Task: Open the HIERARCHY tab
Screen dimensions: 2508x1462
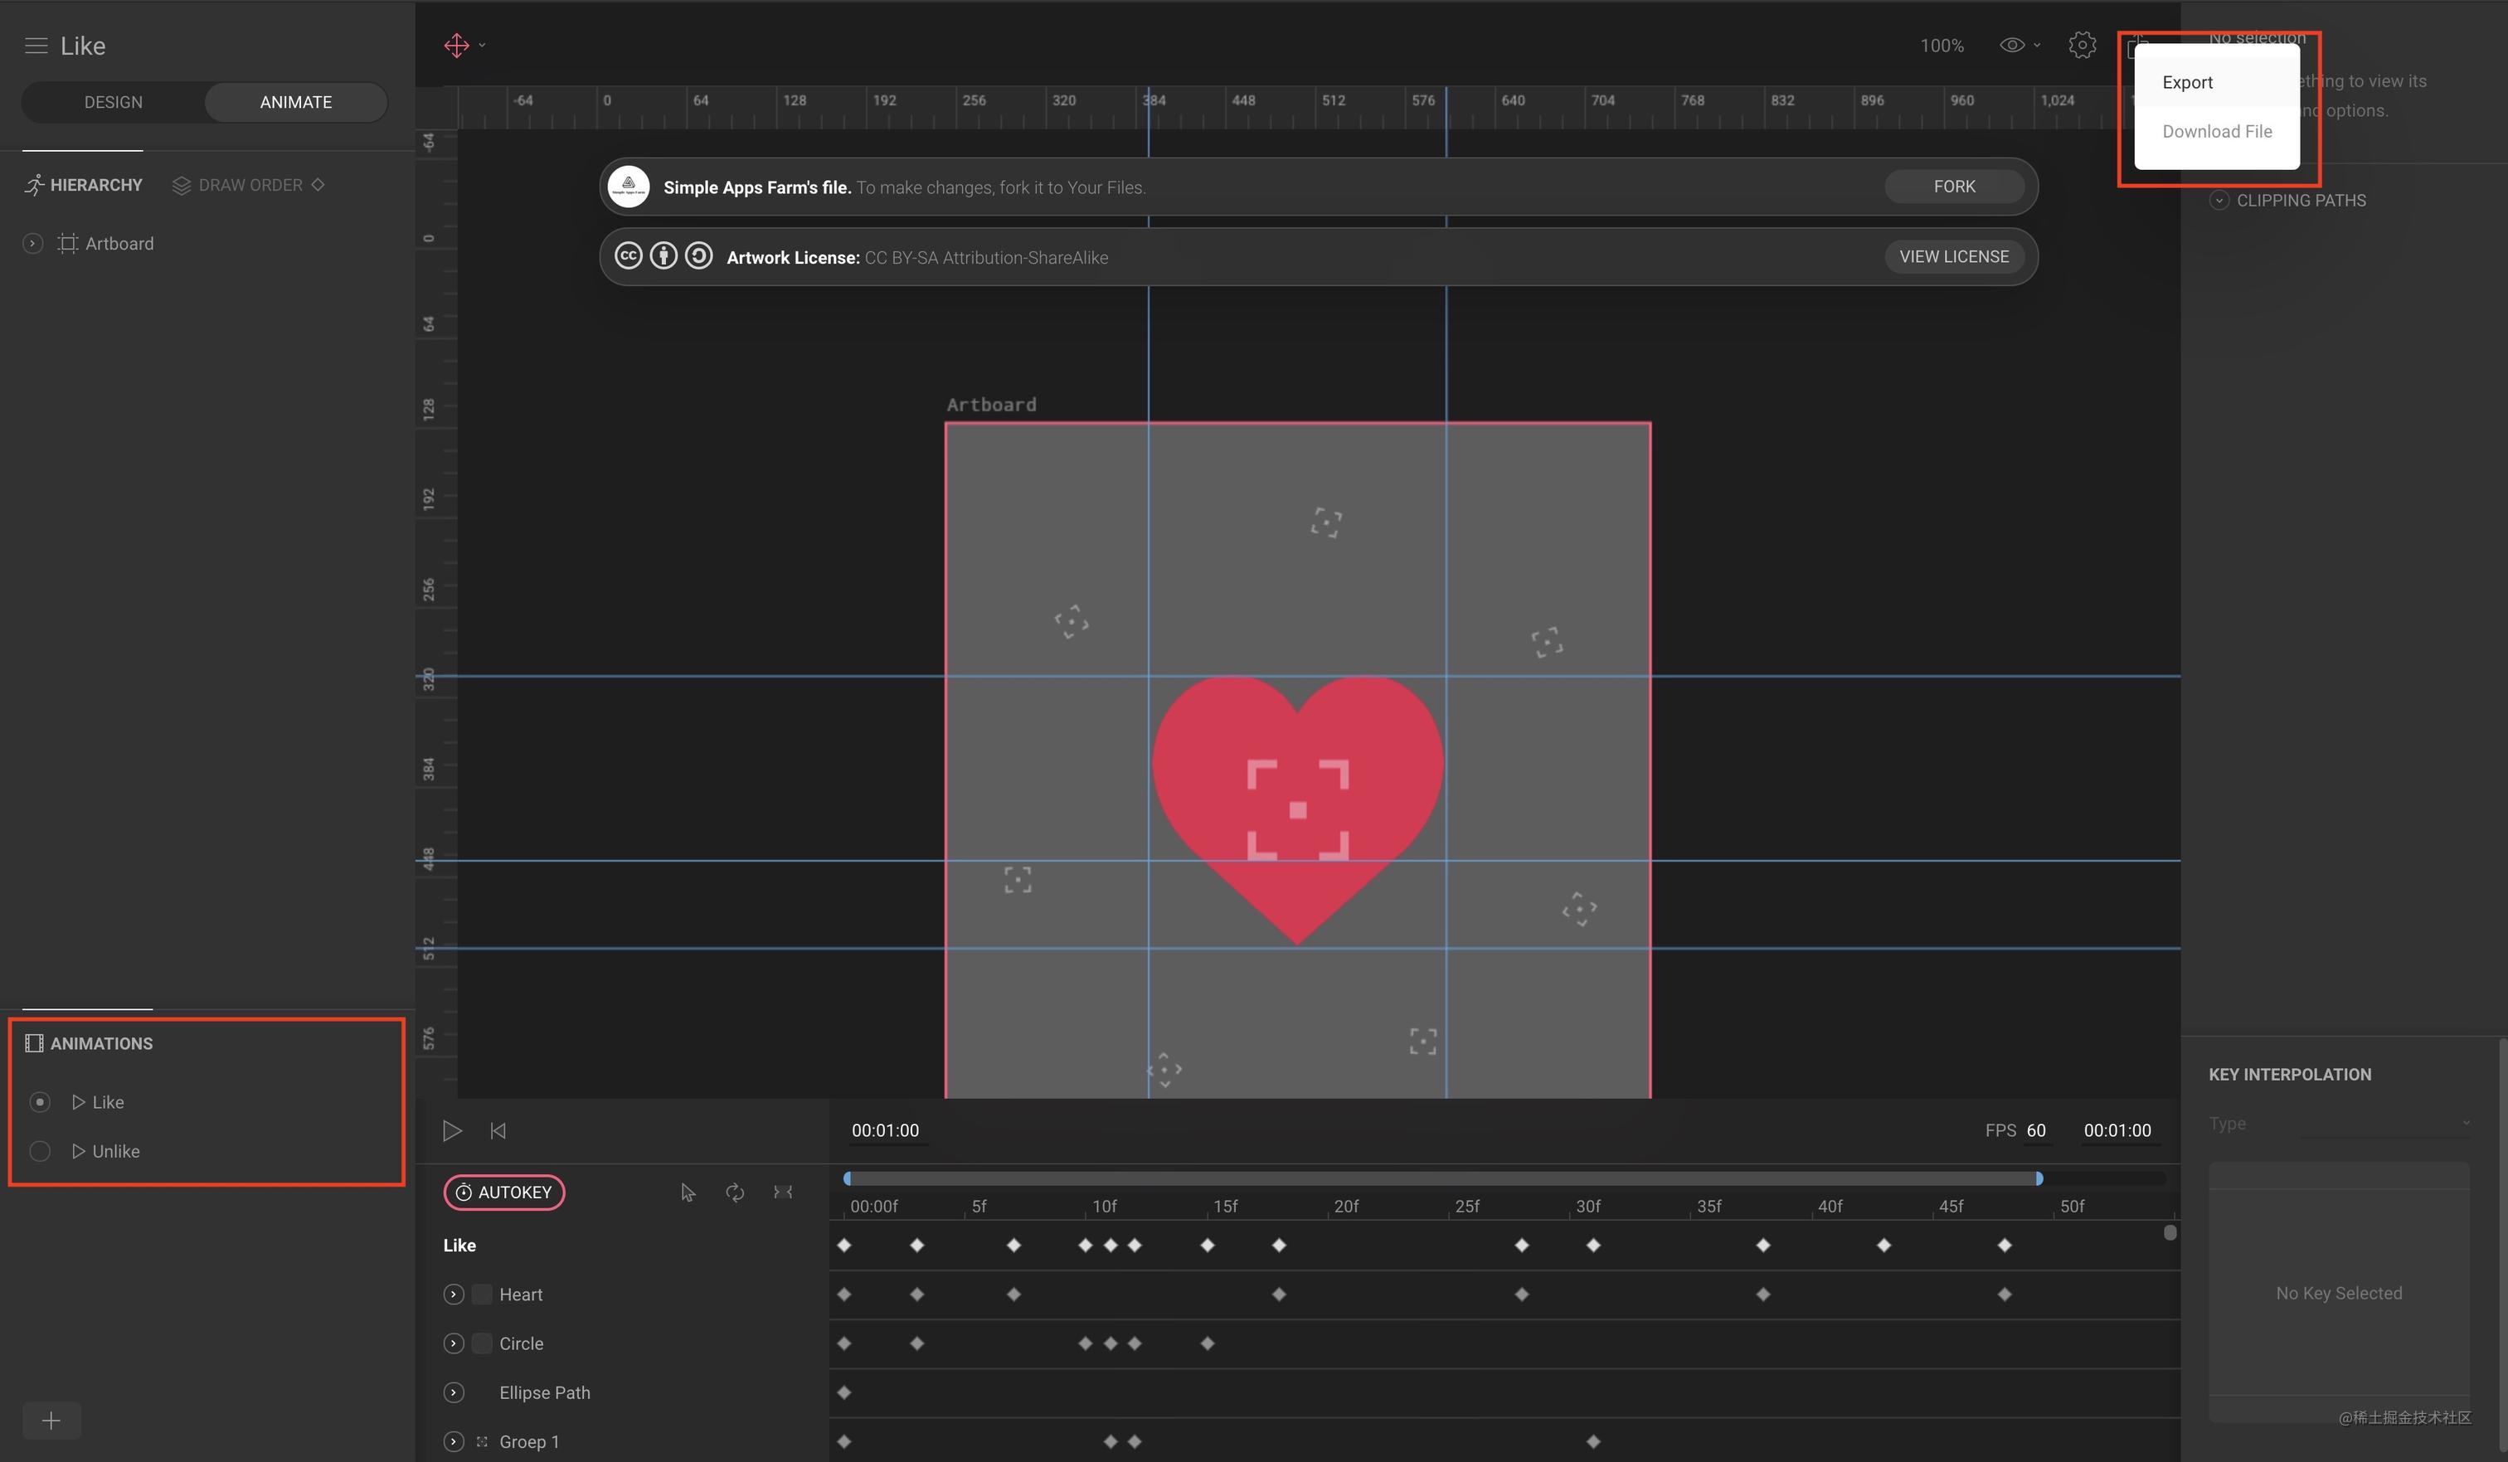Action: pos(84,185)
